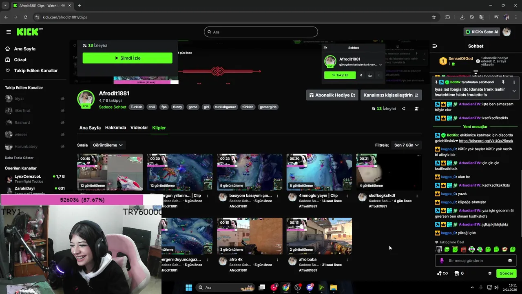Collapse the Sohbet chat panel

tap(435, 46)
